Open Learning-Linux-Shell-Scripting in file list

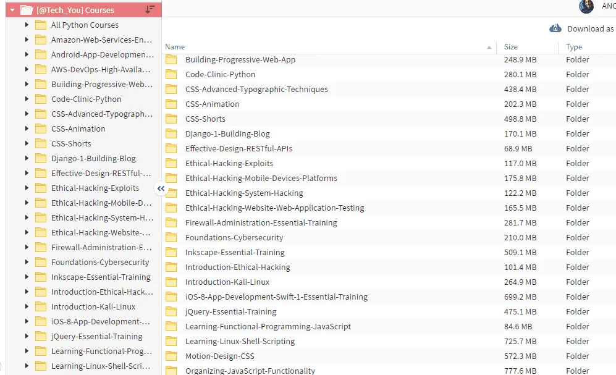(x=240, y=341)
